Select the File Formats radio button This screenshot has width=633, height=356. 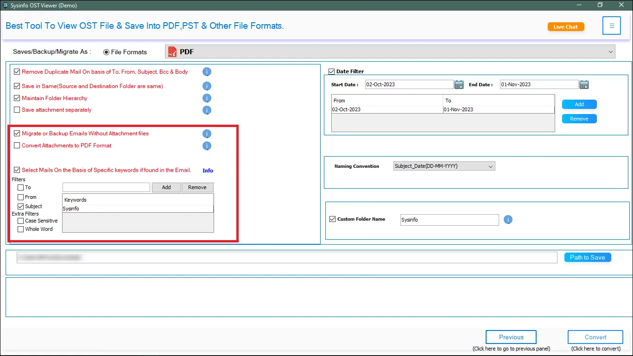coord(107,52)
